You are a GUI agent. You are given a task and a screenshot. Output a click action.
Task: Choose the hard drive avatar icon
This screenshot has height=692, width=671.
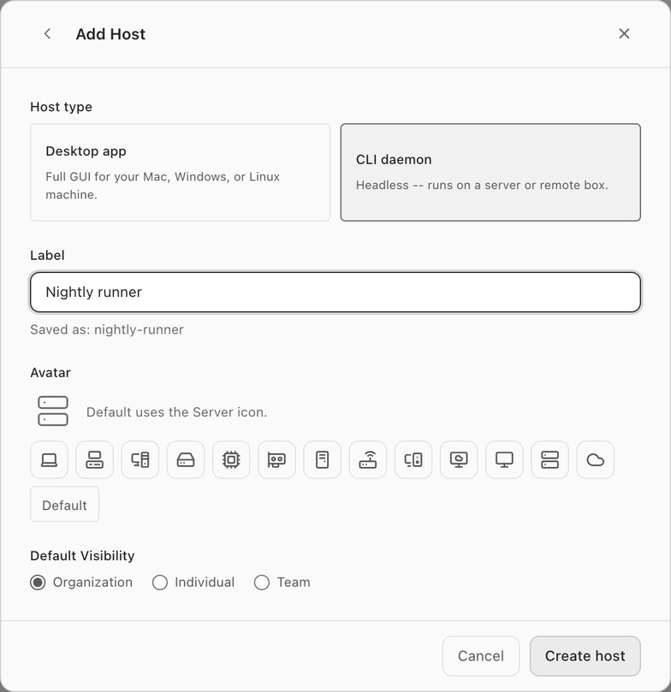[x=186, y=460]
